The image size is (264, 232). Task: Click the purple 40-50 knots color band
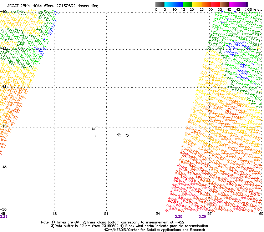239,4
